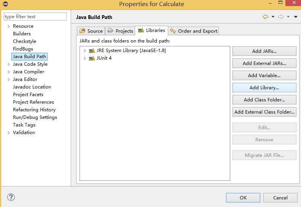The width and height of the screenshot is (301, 207).
Task: Maximize the Properties window
Action: pos(280,3)
